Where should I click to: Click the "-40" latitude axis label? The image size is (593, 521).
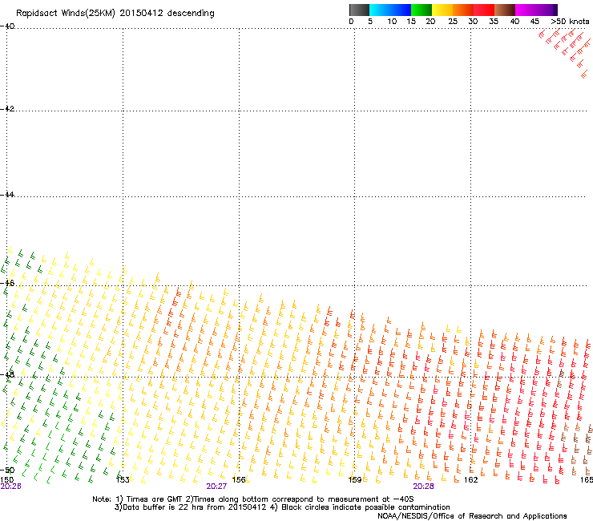coord(7,26)
